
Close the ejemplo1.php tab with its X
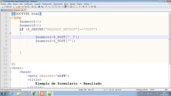tap(25, 10)
